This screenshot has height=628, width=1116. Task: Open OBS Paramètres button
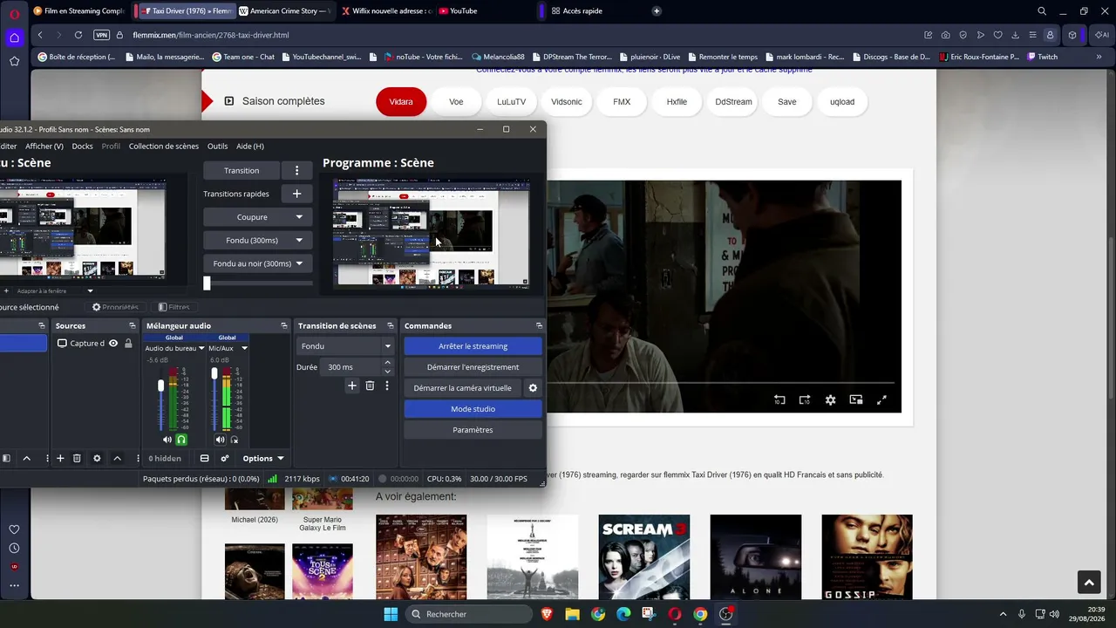pyautogui.click(x=473, y=430)
